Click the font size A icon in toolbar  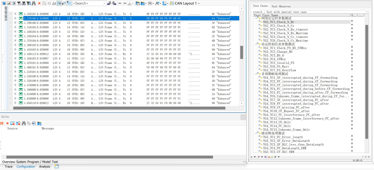tap(157, 3)
